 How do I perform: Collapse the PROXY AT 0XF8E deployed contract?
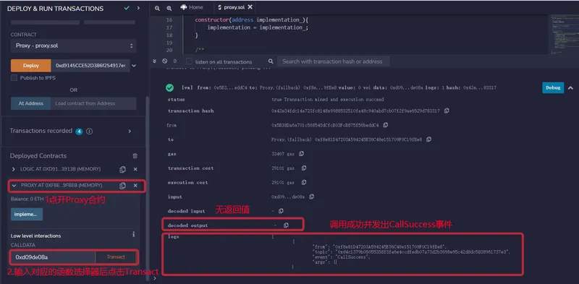click(x=14, y=186)
